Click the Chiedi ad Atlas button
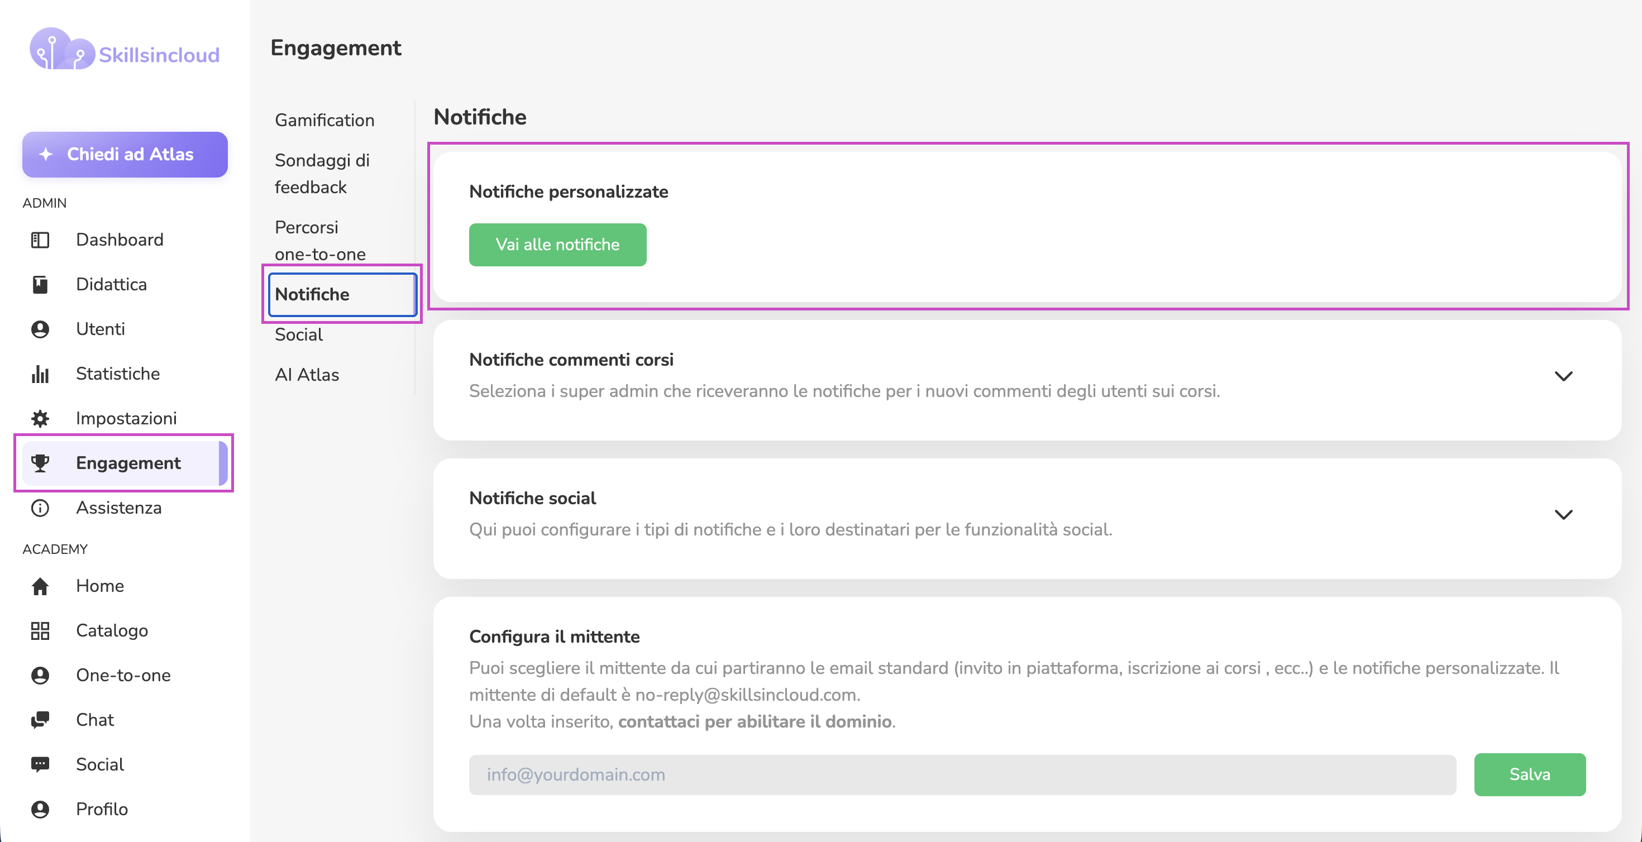This screenshot has width=1642, height=842. 125,154
